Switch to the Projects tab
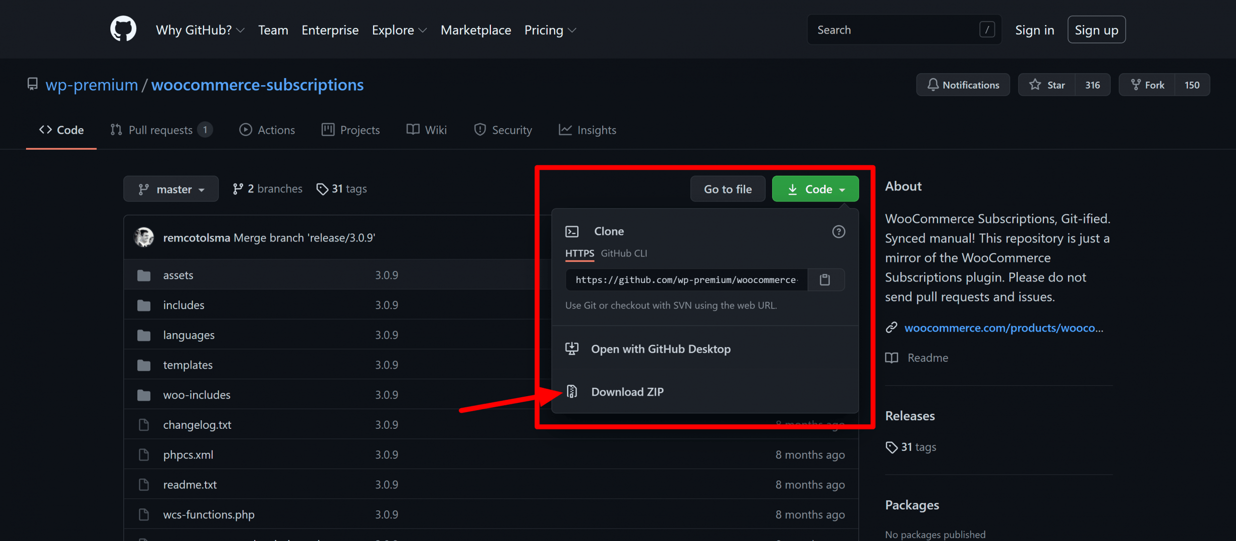The height and width of the screenshot is (541, 1236). tap(350, 130)
